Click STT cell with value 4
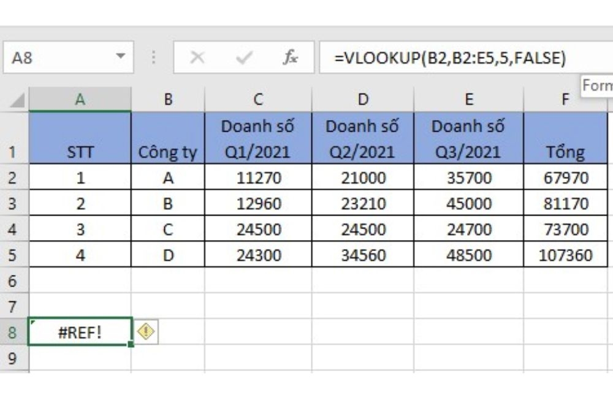The image size is (613, 398). pos(80,255)
